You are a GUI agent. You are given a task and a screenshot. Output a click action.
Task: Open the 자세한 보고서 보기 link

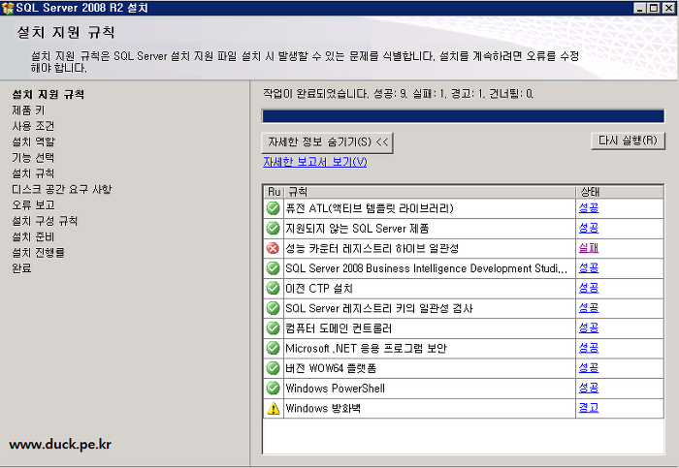pos(315,162)
